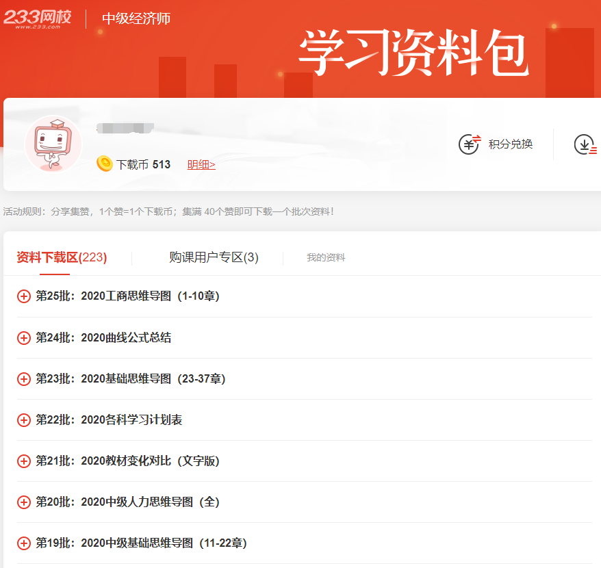Image resolution: width=601 pixels, height=568 pixels.
Task: Select the 第22批：2020各科学习计划表 row title
Action: click(109, 419)
